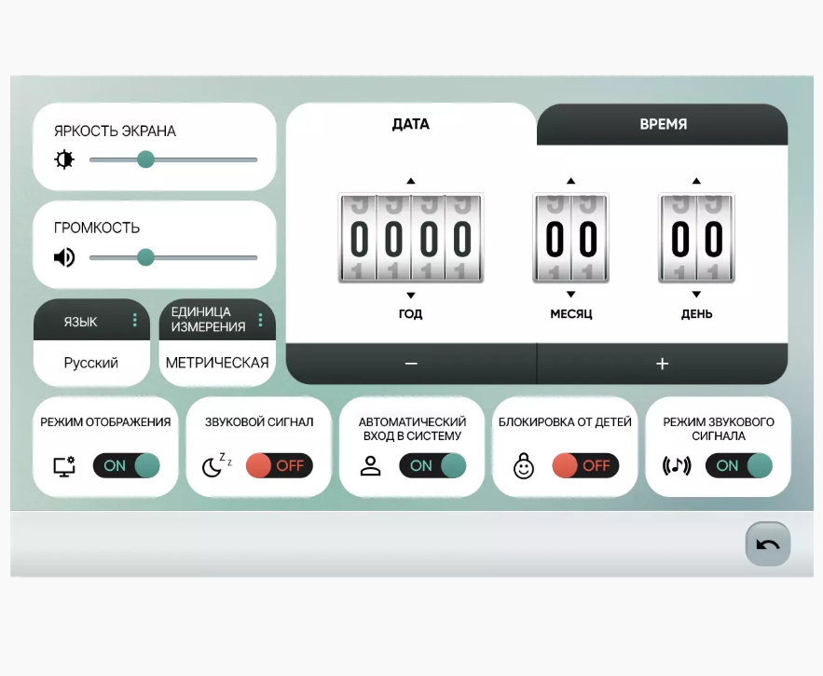Open ЕДИНИЦА ИЗМЕРЕНИЯ three-dot menu
The width and height of the screenshot is (823, 676).
(261, 321)
